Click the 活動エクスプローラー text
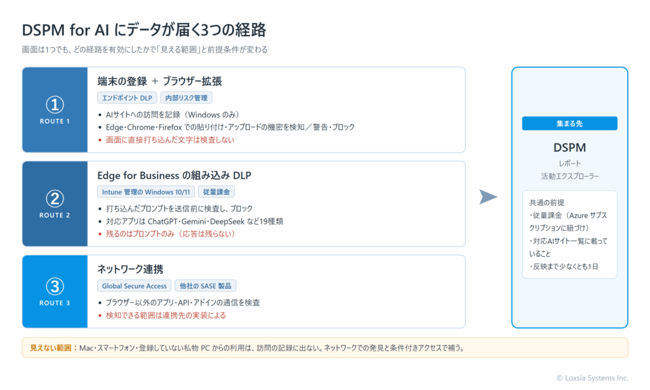 coord(569,177)
